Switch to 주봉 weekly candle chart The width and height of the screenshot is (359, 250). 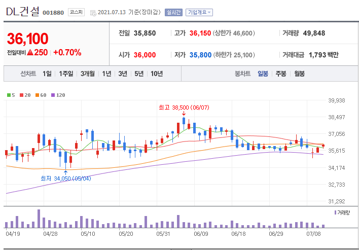281,74
